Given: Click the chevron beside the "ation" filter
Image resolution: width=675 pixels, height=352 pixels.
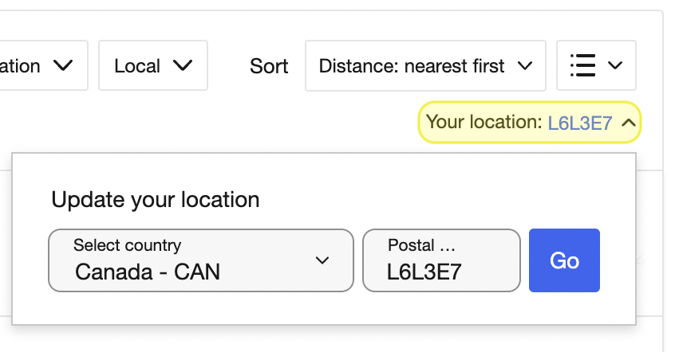Looking at the screenshot, I should [x=63, y=65].
